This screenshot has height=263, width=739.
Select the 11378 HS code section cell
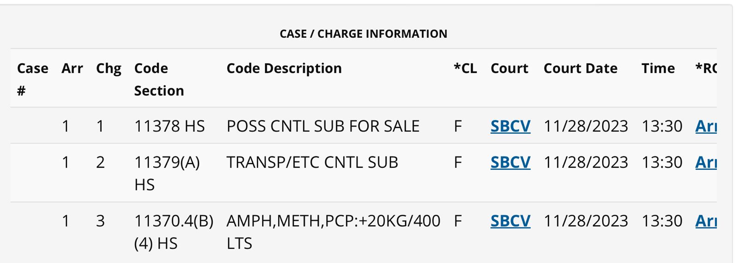tap(169, 126)
